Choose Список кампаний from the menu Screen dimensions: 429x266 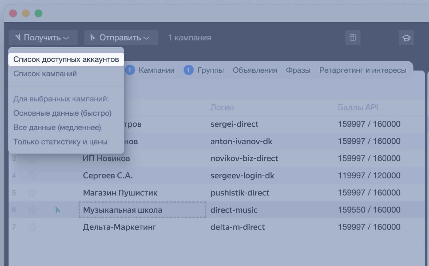point(45,74)
